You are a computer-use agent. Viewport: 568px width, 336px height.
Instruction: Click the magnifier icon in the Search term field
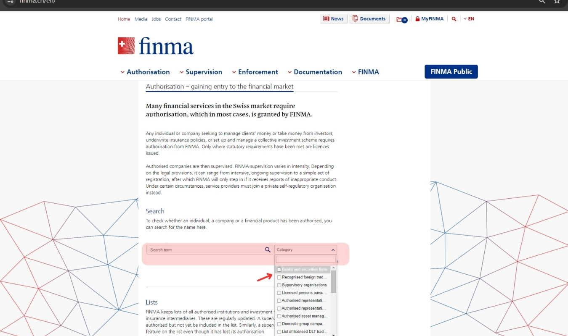[x=268, y=249]
